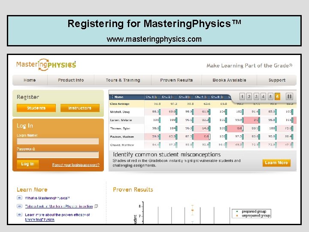Click the Ch. 2 column chart icon

[x=173, y=97]
